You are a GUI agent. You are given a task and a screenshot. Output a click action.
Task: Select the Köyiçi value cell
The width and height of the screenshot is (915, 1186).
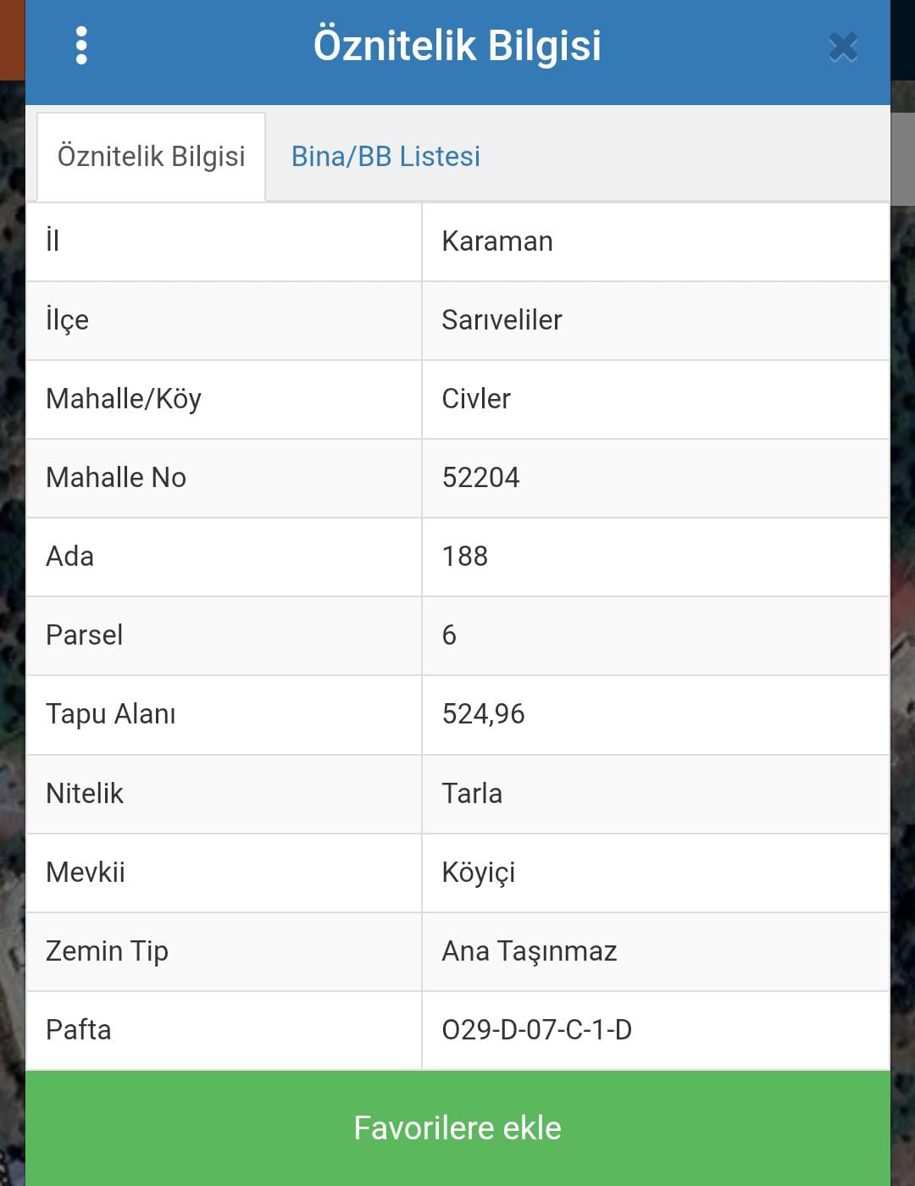click(479, 873)
